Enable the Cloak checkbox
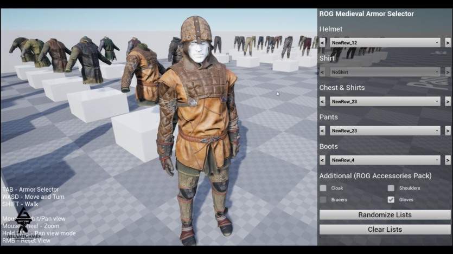 click(323, 188)
